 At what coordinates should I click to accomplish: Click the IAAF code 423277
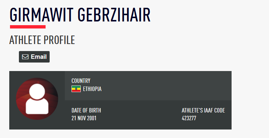(x=189, y=118)
